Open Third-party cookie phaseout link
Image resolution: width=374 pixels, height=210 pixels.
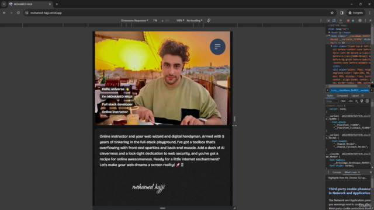point(349,191)
